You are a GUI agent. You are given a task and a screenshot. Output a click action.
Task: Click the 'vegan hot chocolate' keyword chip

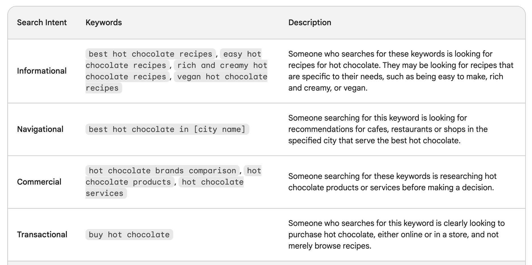point(222,77)
